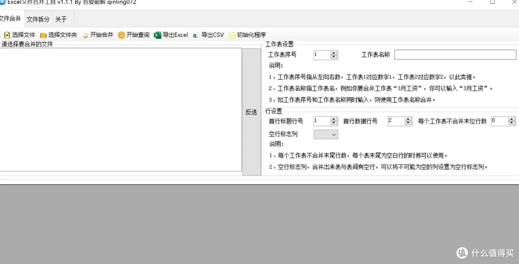Increase 不合并末位行数 with up arrow
The height and width of the screenshot is (264, 519).
(x=512, y=119)
